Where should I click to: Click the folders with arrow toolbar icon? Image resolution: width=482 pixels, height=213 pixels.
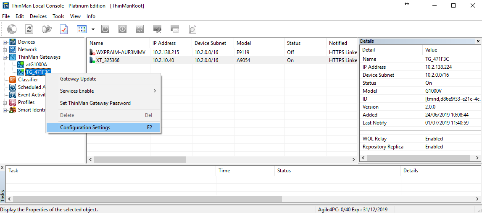(x=47, y=29)
